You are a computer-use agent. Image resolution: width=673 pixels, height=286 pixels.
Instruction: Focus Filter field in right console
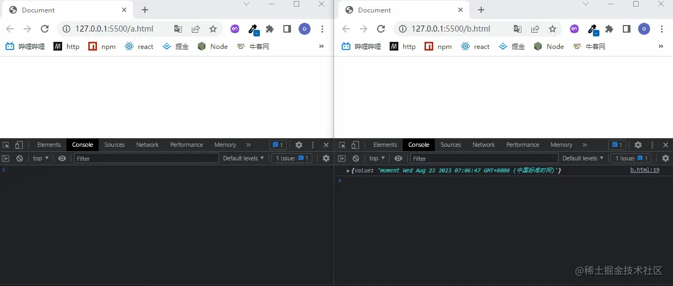pyautogui.click(x=484, y=158)
